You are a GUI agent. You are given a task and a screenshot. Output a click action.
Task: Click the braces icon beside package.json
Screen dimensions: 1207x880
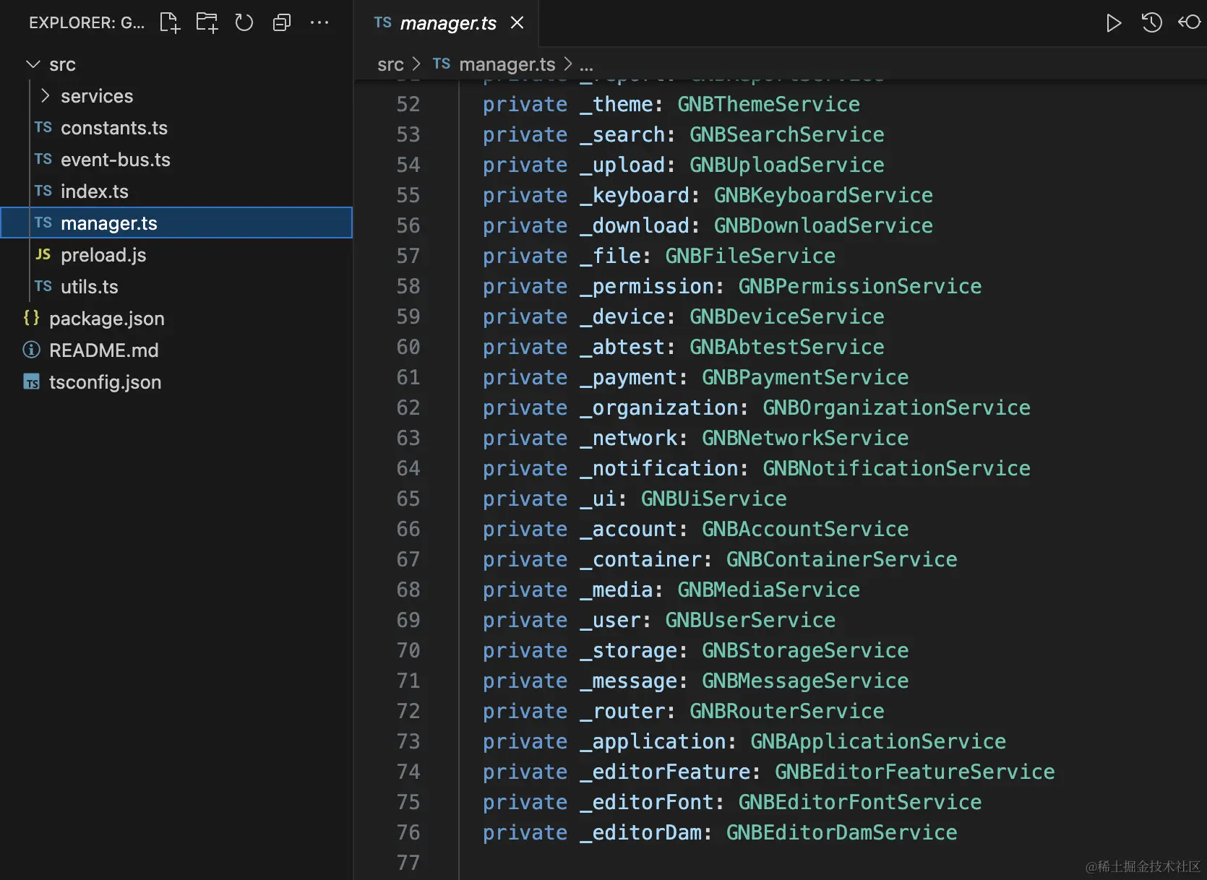click(31, 318)
